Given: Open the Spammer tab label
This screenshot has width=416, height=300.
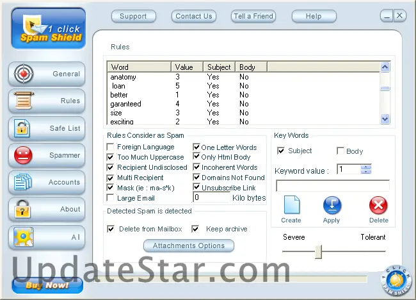Looking at the screenshot, I should 65,155.
